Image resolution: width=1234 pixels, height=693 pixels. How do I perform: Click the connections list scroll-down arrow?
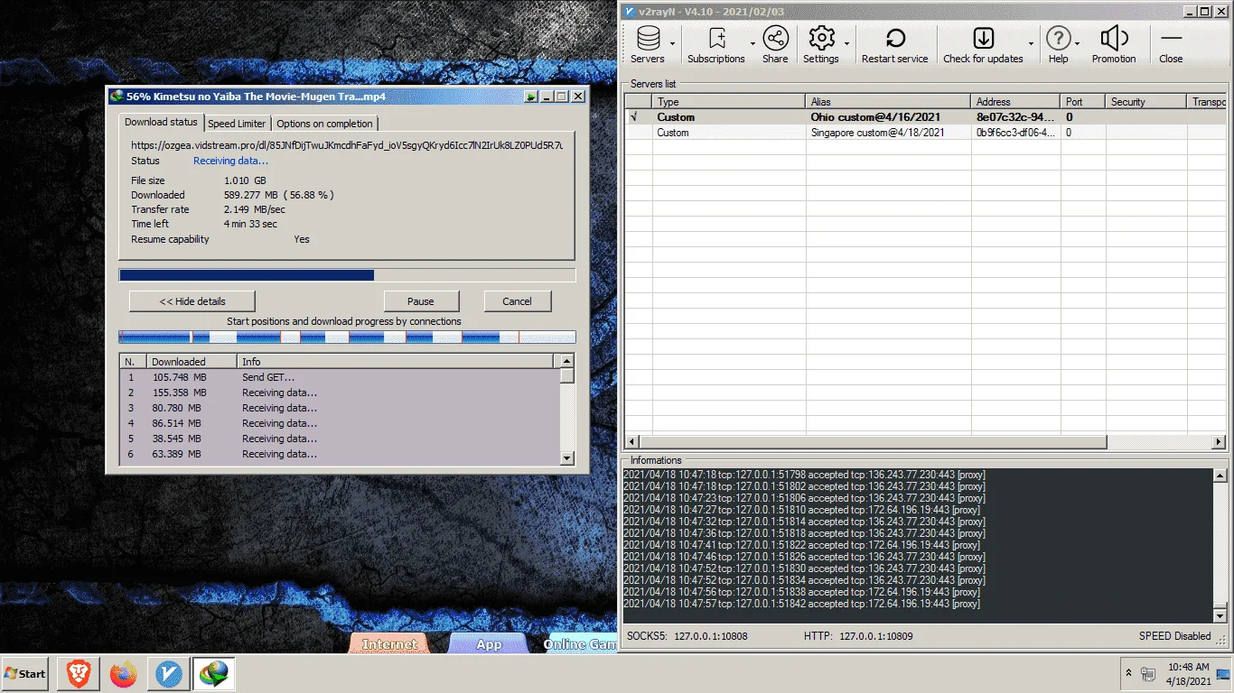[x=567, y=458]
